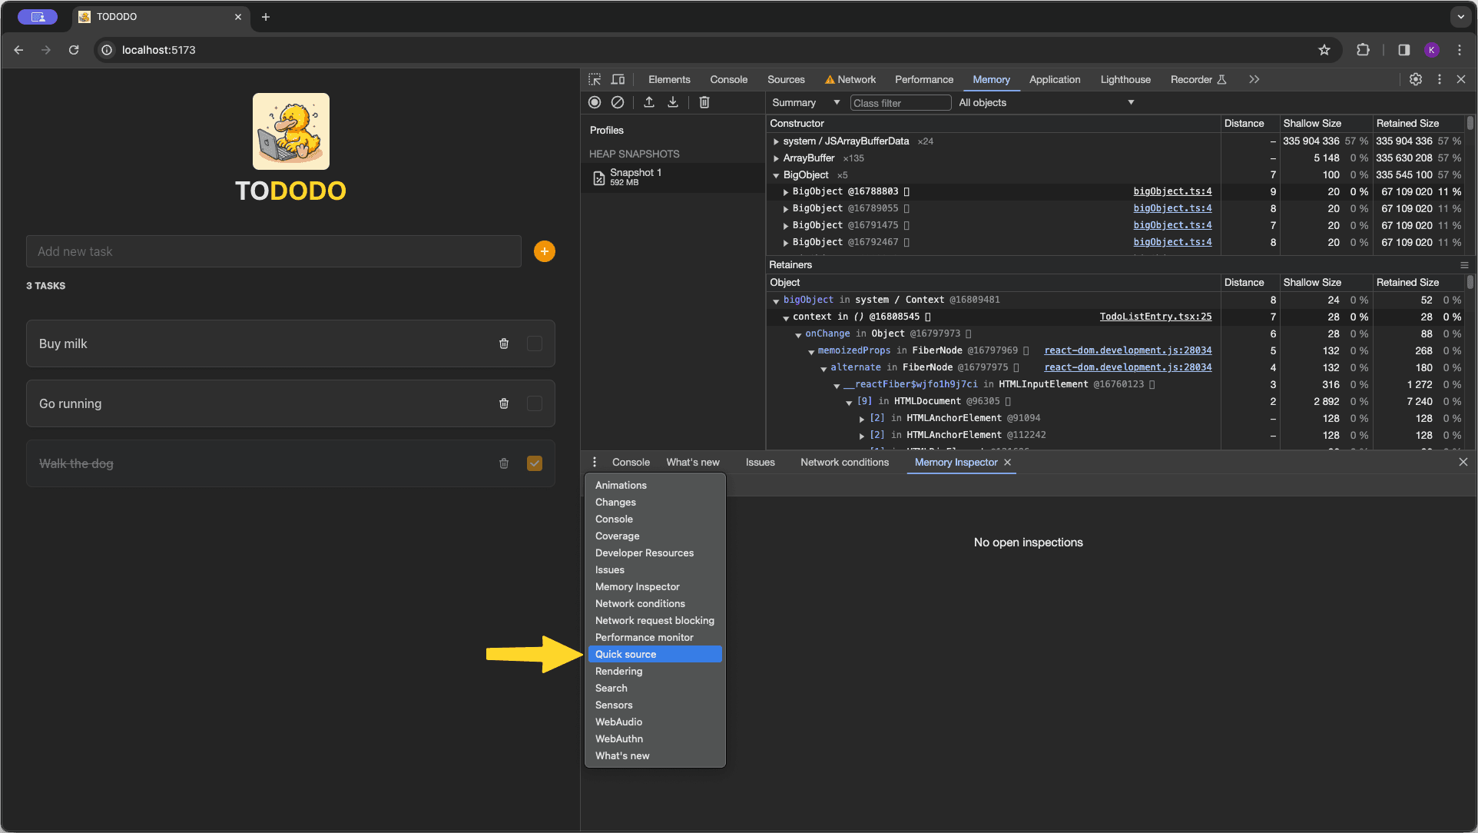The width and height of the screenshot is (1478, 833).
Task: Click the Summary dropdown selector
Action: pos(804,101)
